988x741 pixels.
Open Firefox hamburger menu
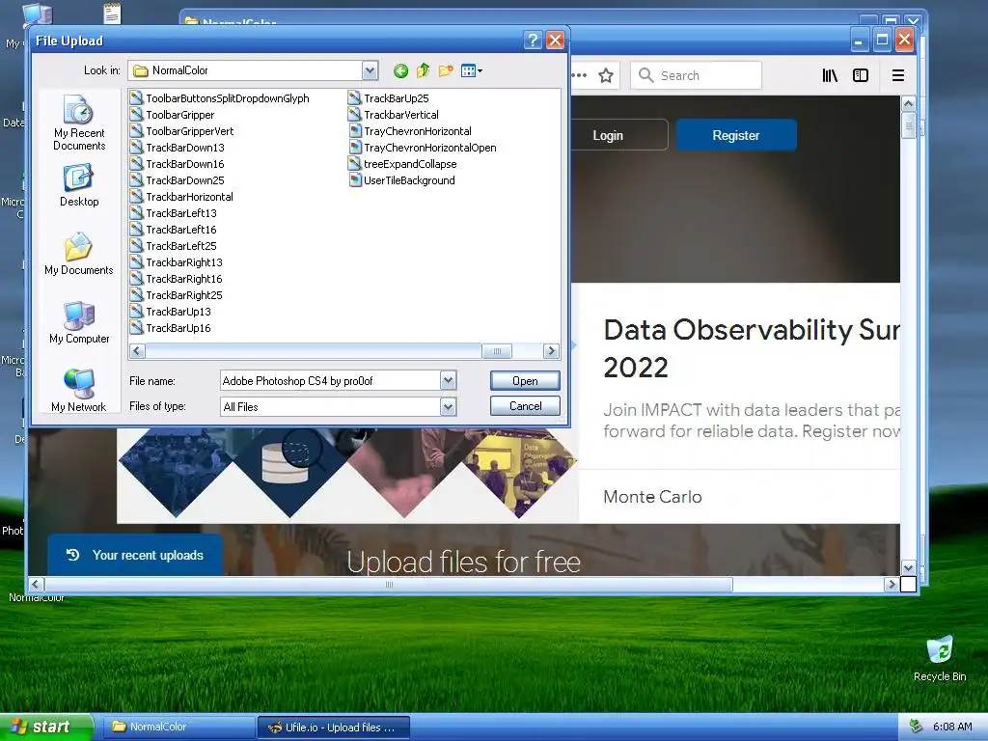(x=898, y=75)
